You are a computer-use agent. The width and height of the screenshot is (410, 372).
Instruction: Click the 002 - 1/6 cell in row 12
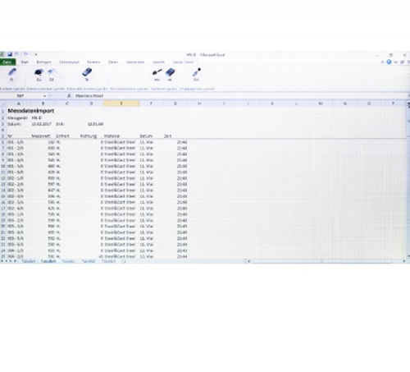[16, 178]
